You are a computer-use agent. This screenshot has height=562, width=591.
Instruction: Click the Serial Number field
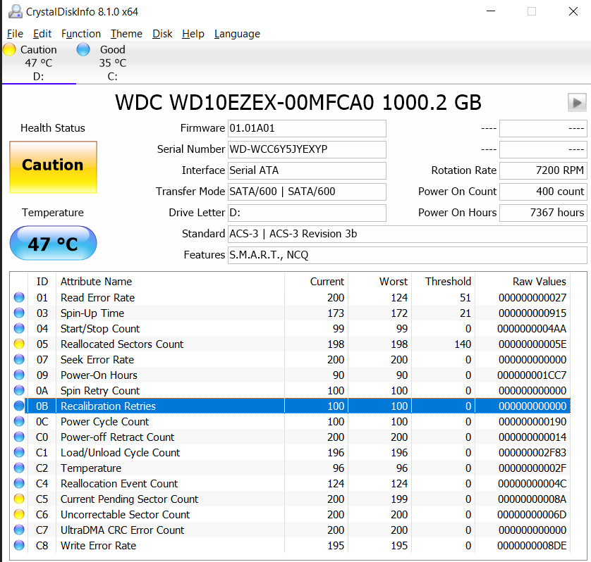[x=307, y=149]
